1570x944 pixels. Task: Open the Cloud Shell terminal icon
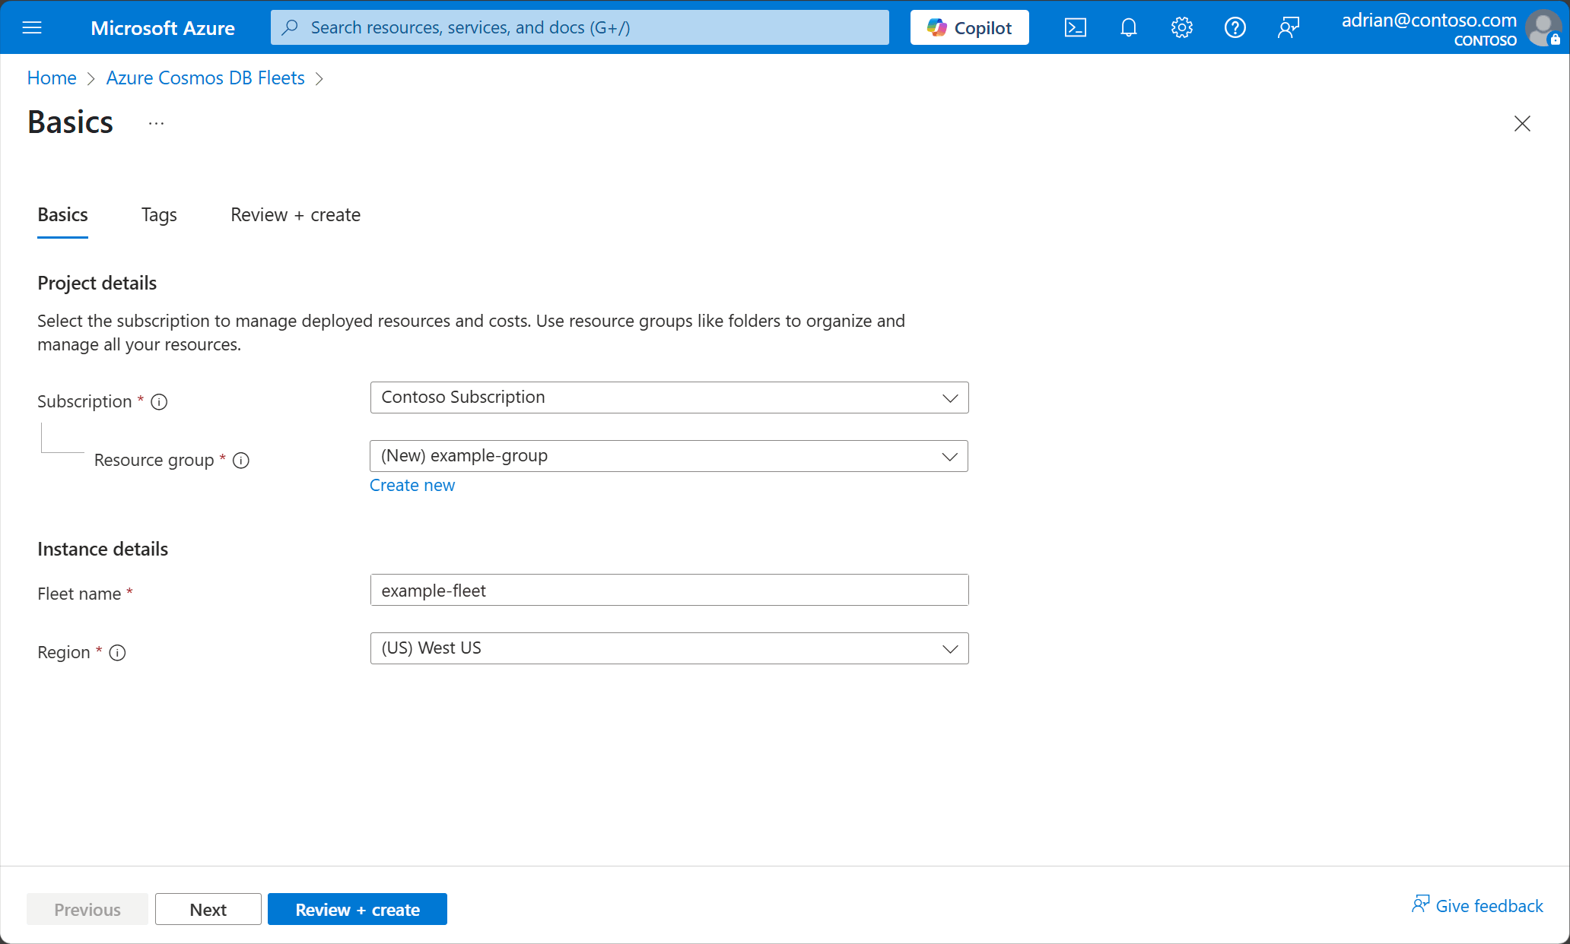[x=1076, y=27]
